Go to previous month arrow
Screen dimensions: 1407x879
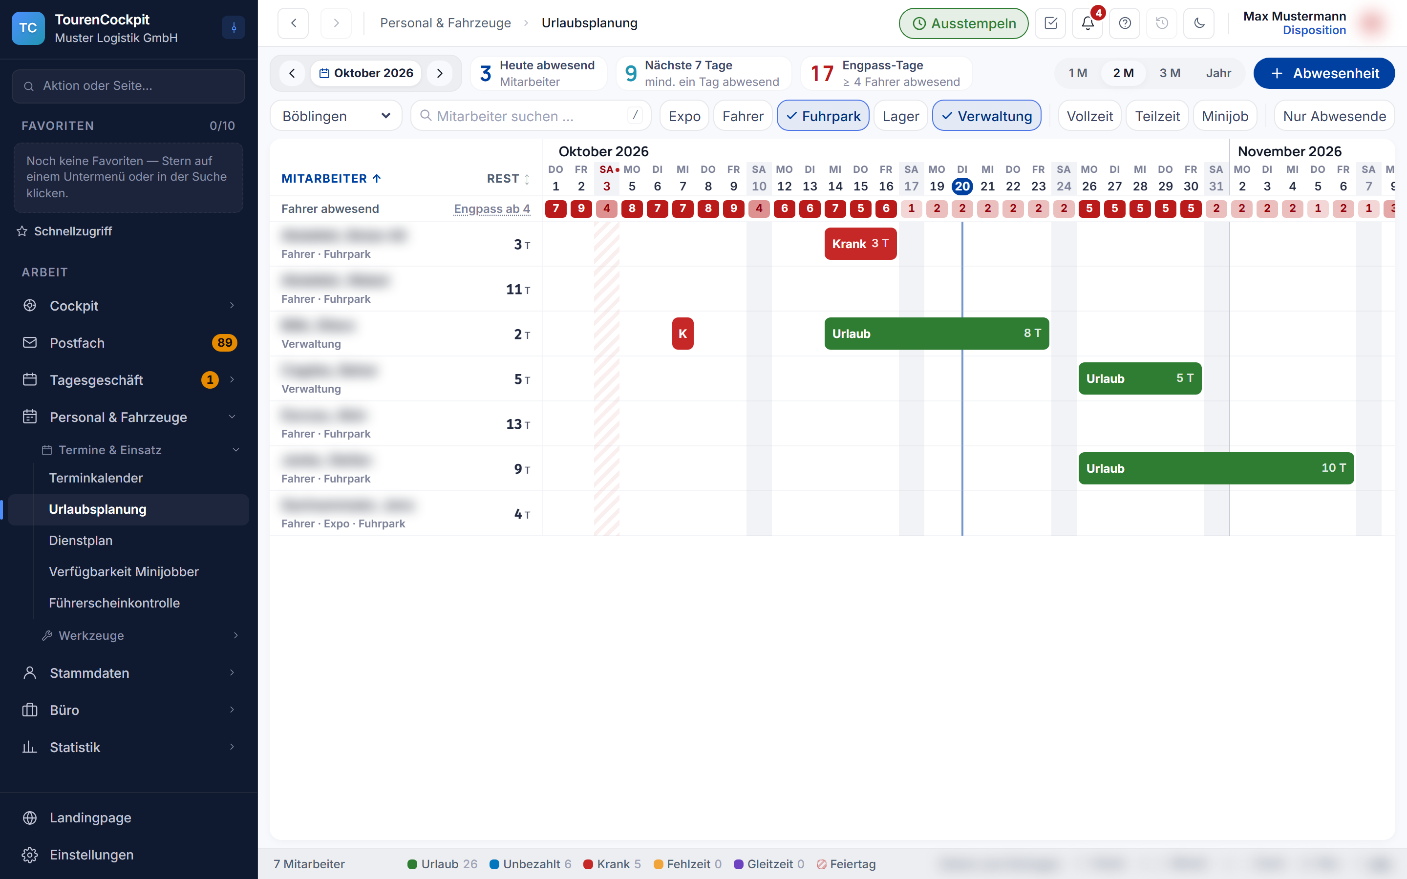tap(293, 73)
